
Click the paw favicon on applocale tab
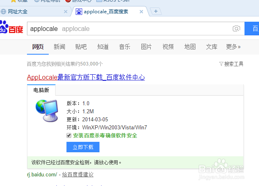pos(79,12)
